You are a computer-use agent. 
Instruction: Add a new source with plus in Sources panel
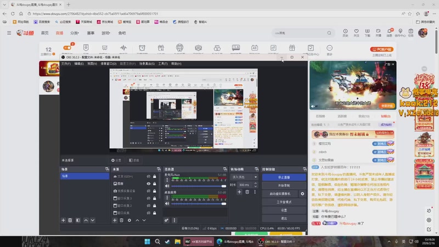[115, 221]
